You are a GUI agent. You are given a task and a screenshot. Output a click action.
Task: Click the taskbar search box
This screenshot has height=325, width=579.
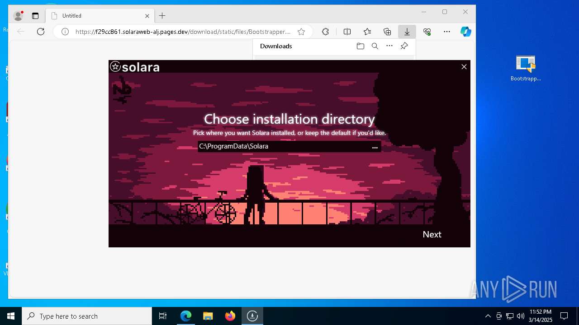point(87,316)
